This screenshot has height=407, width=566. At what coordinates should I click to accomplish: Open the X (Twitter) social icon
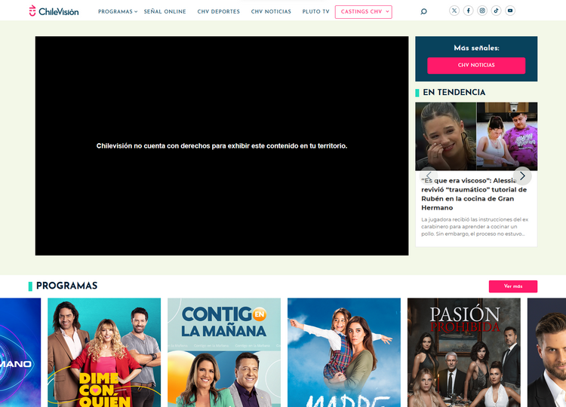coord(454,11)
